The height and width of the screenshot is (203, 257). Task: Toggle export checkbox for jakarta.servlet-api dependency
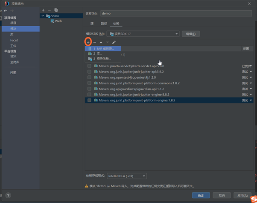pos(89,66)
